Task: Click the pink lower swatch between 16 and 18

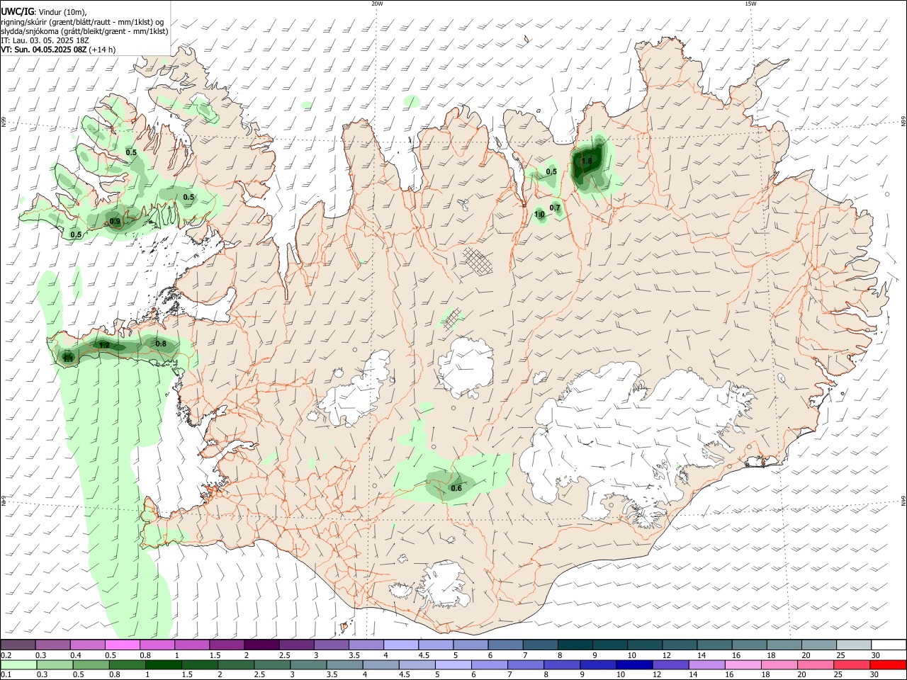Action: [743, 664]
